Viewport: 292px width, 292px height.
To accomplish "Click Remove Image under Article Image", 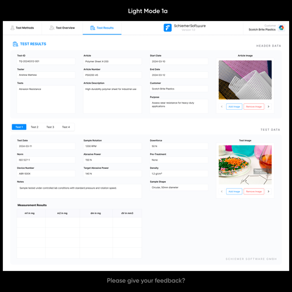I will coord(254,107).
